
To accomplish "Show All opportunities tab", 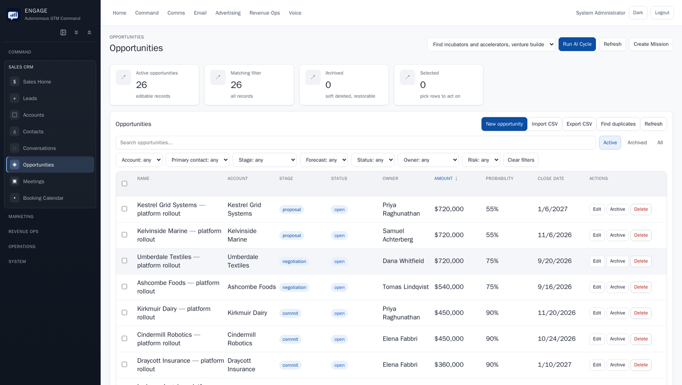I will pos(660,143).
